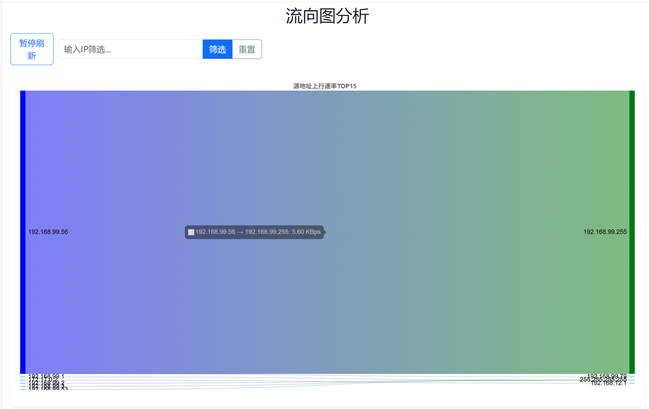Click the 流向图分析 page heading
This screenshot has height=409, width=649.
click(327, 16)
